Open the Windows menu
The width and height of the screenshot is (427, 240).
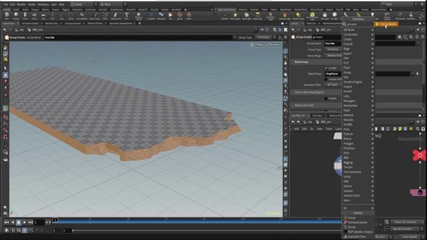click(x=43, y=5)
